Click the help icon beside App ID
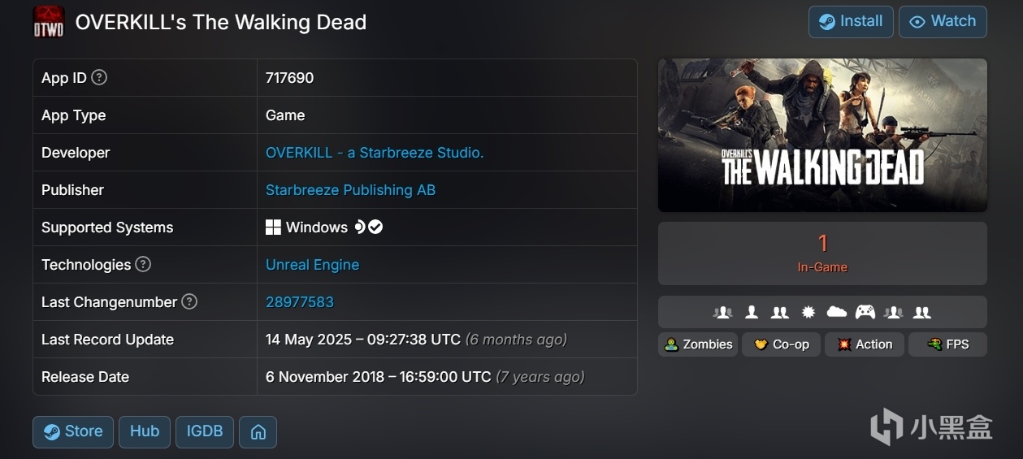 click(99, 78)
